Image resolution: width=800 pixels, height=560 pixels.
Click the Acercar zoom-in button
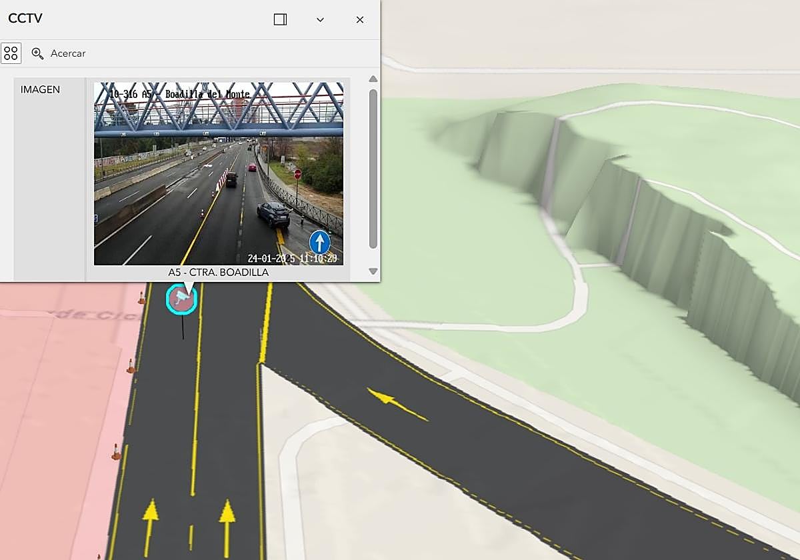[x=59, y=53]
